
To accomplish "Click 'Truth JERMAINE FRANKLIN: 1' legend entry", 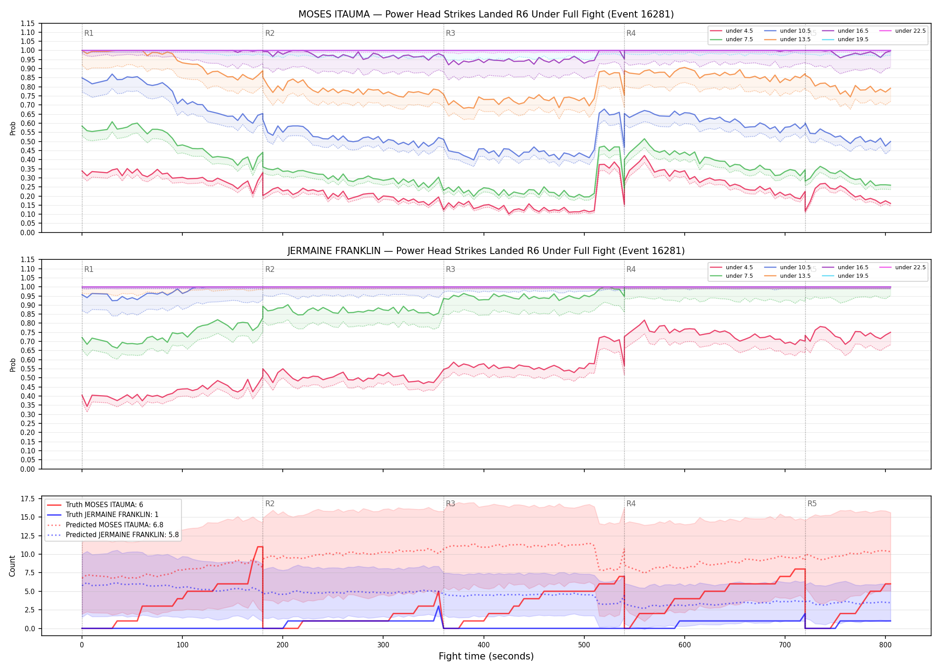I will click(103, 515).
